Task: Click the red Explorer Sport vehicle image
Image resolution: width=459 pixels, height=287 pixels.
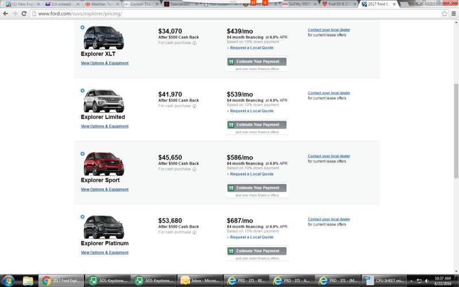Action: [104, 164]
